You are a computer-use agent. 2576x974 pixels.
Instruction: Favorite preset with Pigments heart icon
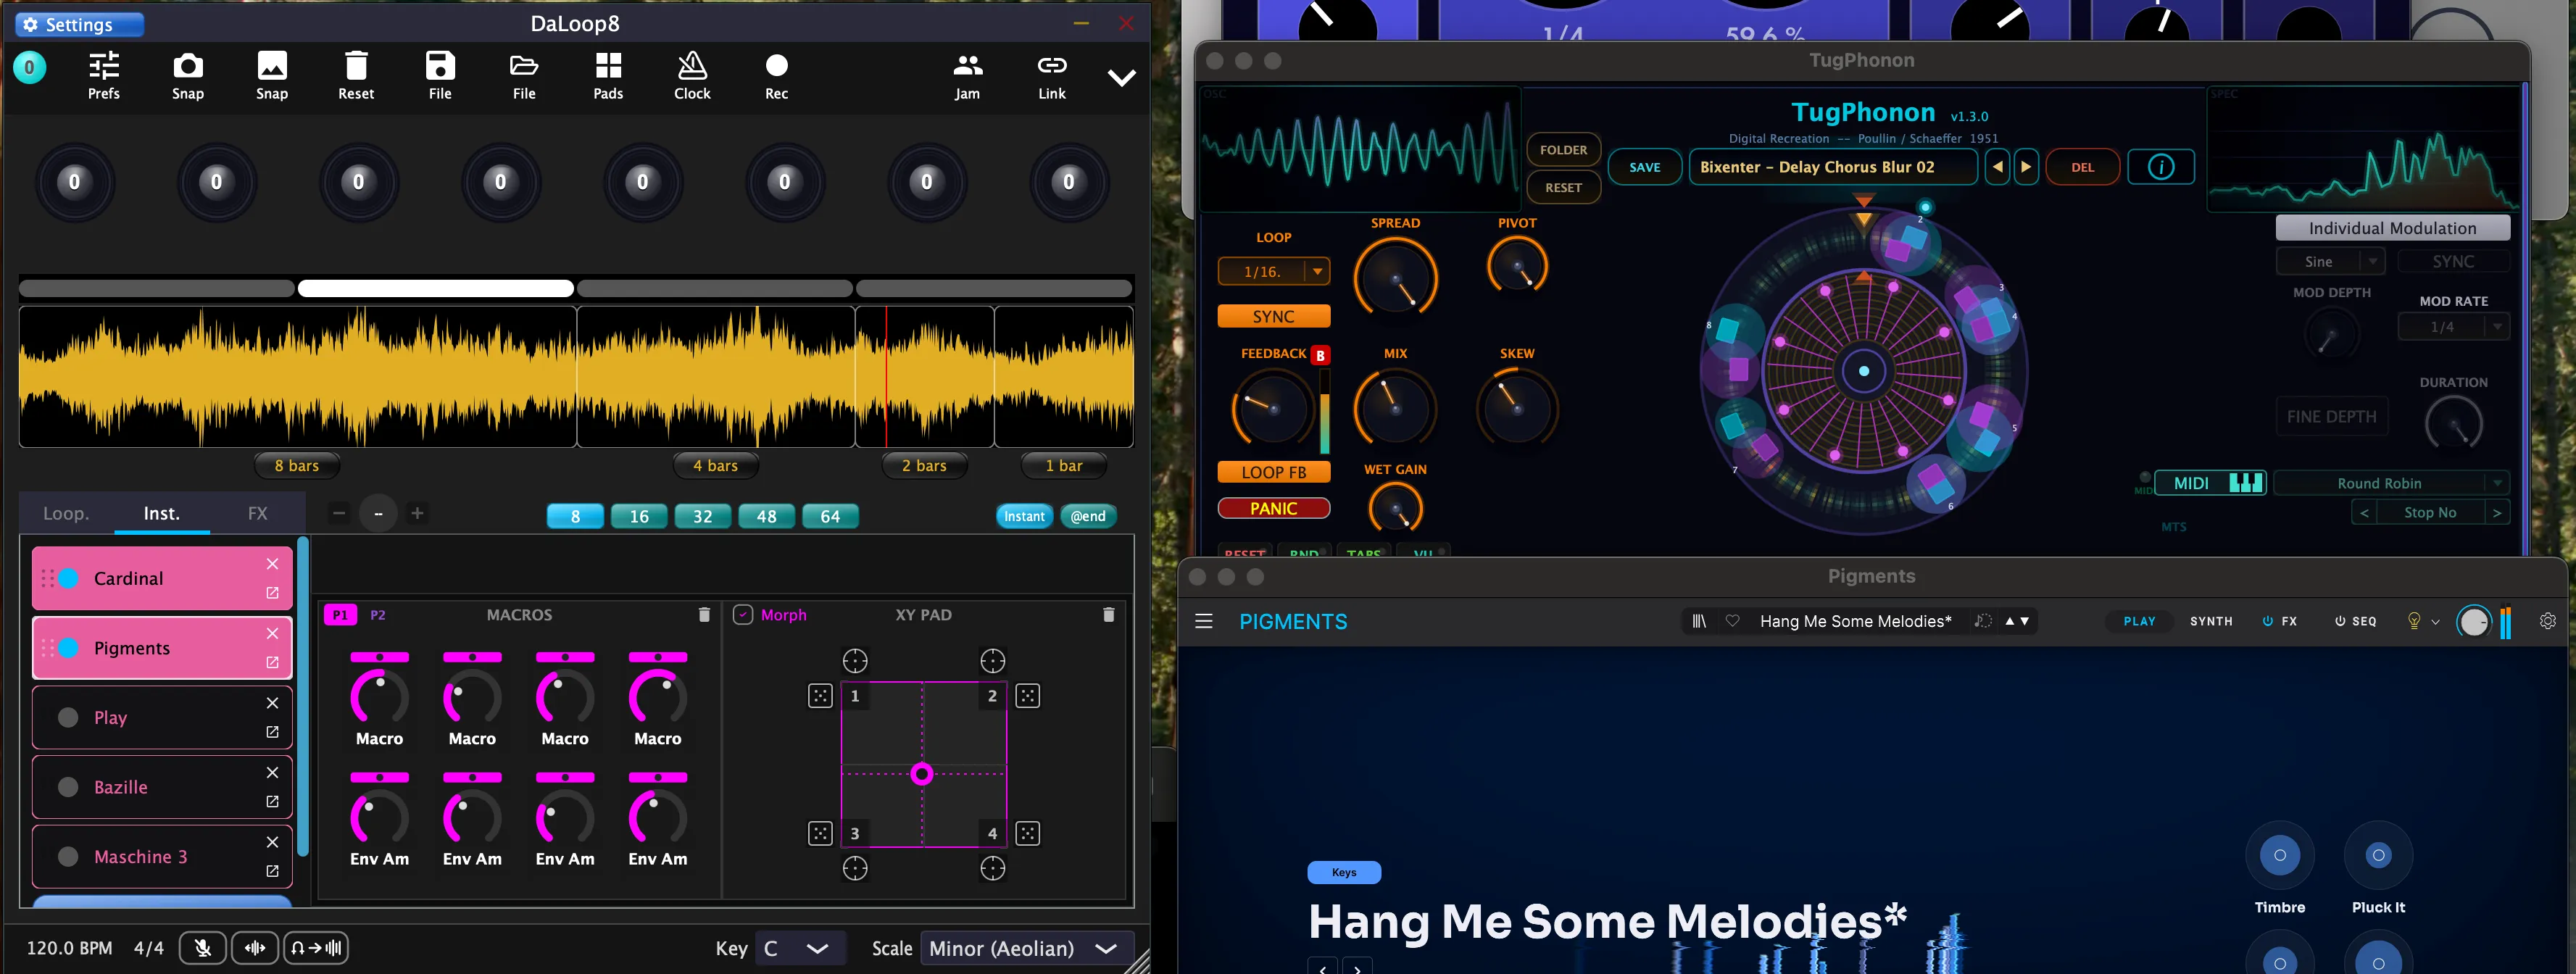(x=1732, y=621)
